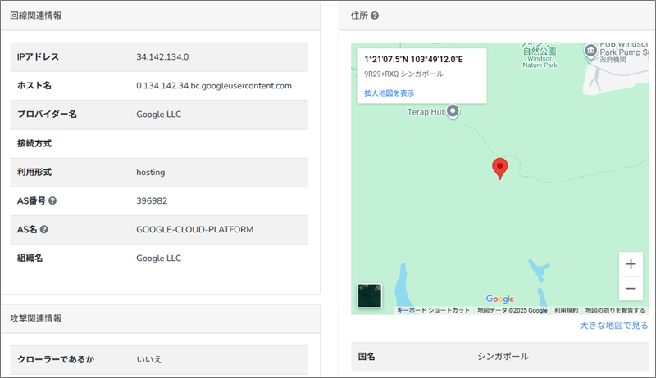Click the help icon next to 住所
Image resolution: width=656 pixels, height=378 pixels.
(375, 16)
